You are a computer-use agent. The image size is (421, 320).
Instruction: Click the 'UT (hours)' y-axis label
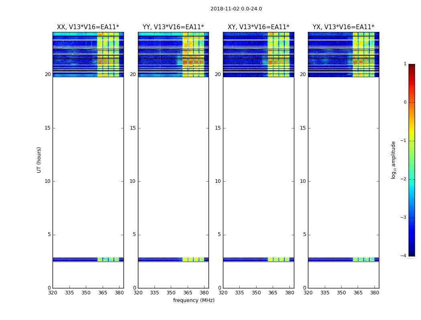coord(39,160)
